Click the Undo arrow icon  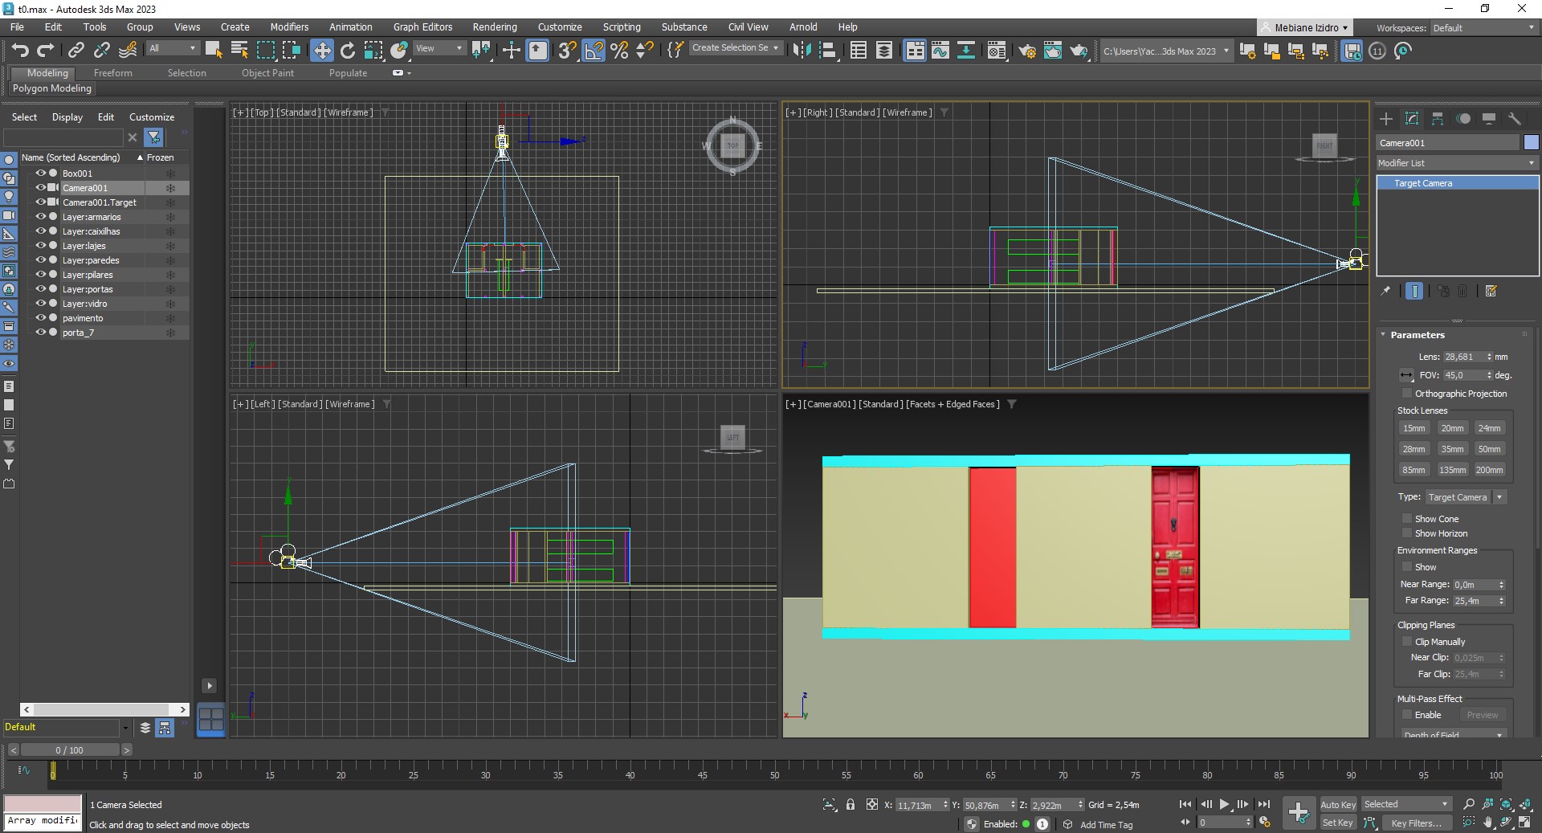click(x=20, y=51)
